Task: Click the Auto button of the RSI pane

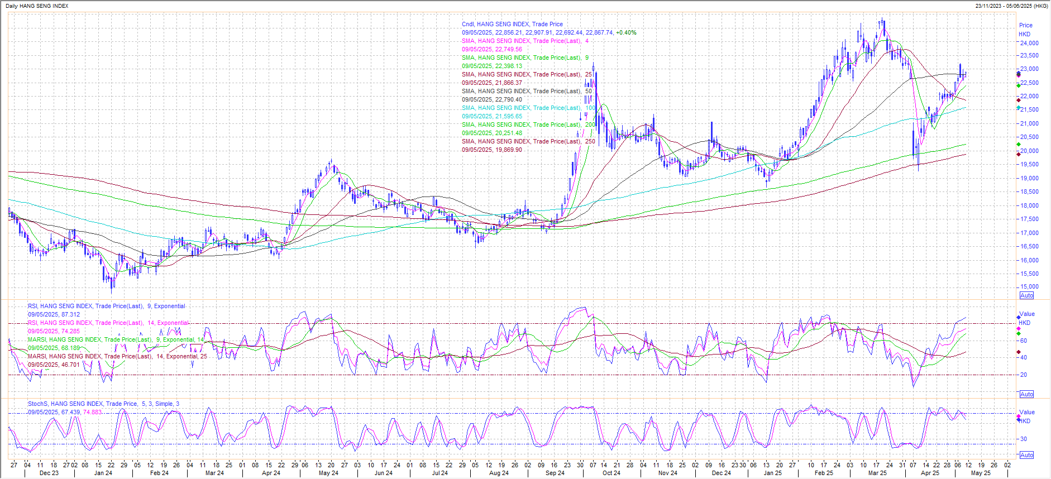Action: click(x=1026, y=394)
